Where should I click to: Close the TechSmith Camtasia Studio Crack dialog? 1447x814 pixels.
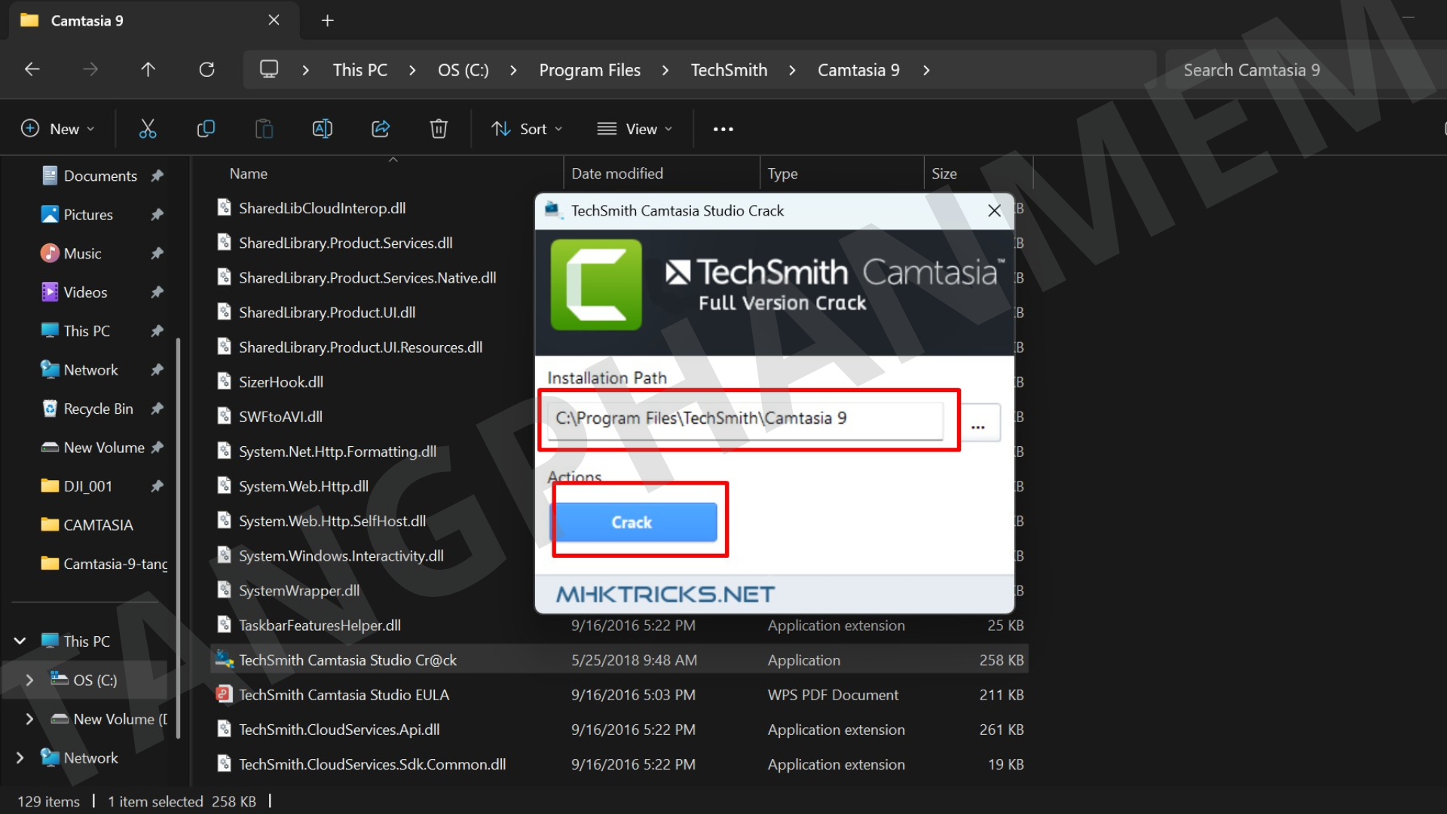coord(995,211)
